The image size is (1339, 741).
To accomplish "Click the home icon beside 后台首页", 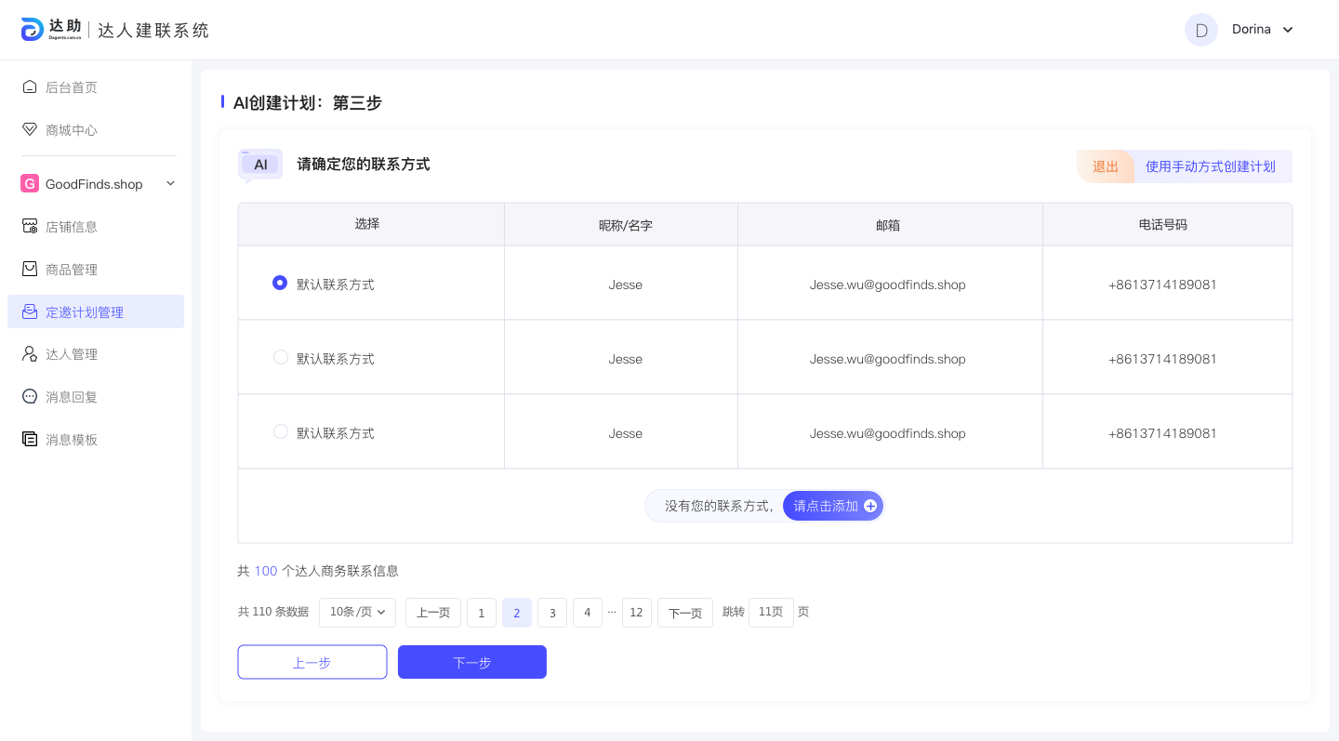I will [30, 86].
